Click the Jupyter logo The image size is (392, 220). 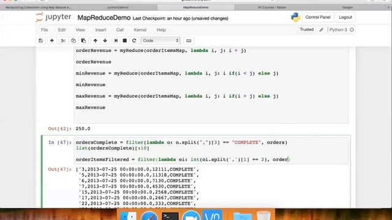pos(53,18)
